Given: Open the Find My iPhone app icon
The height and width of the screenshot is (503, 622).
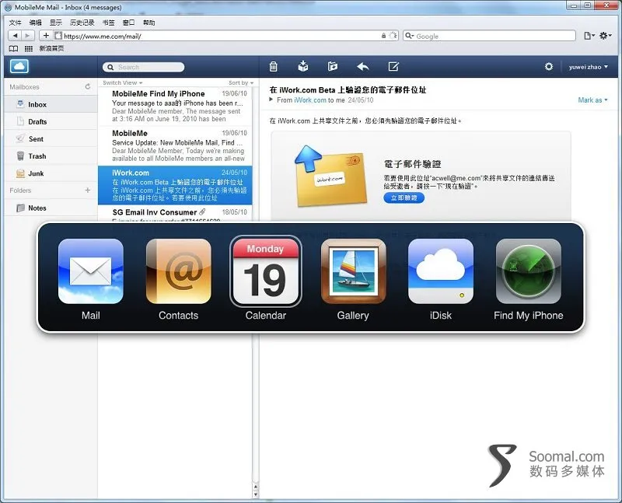Looking at the screenshot, I should 529,271.
